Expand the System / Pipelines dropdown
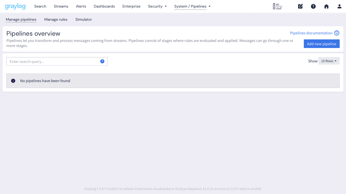 click(192, 6)
